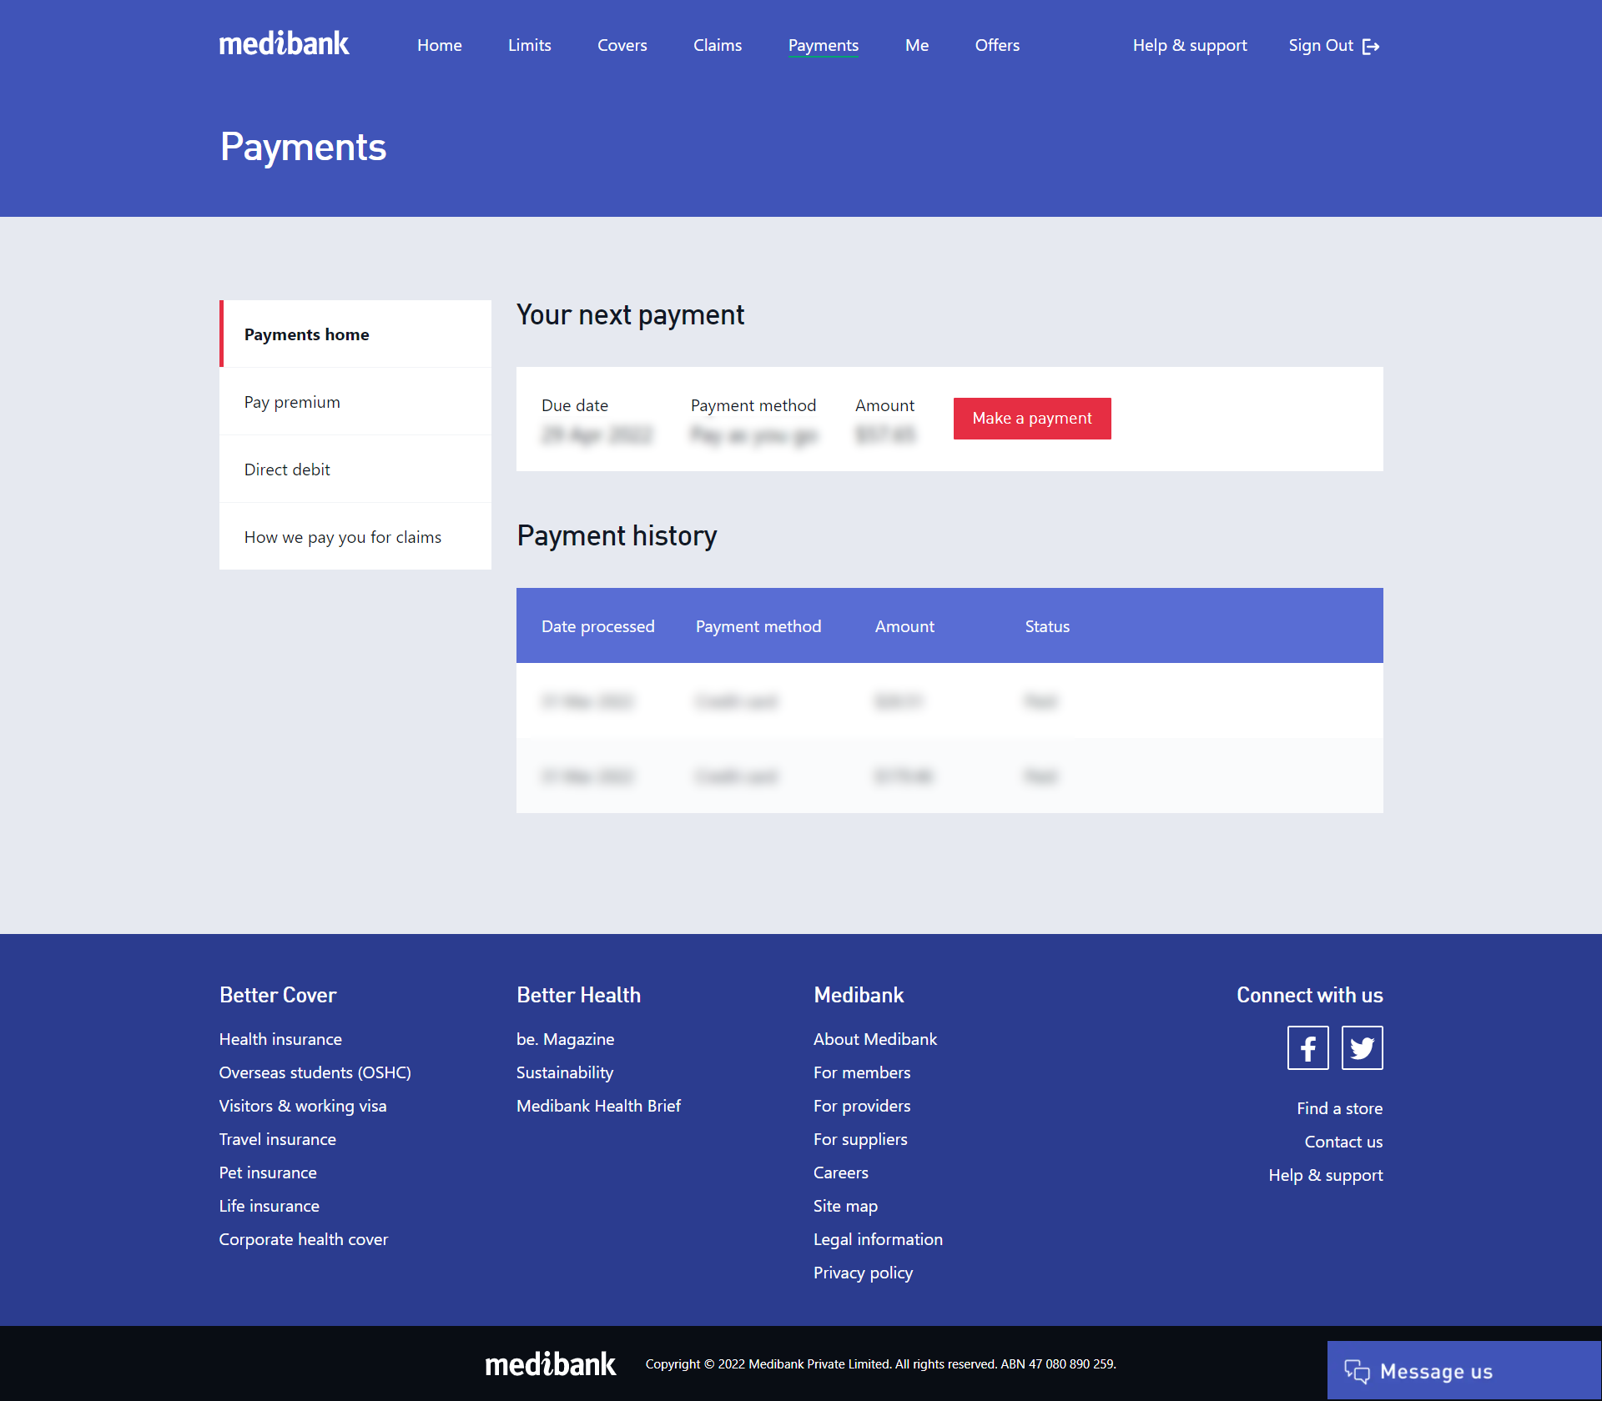Click the Claims navigation icon
The width and height of the screenshot is (1602, 1401).
[x=717, y=47]
